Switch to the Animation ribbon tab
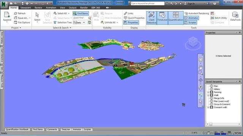 click(x=51, y=8)
